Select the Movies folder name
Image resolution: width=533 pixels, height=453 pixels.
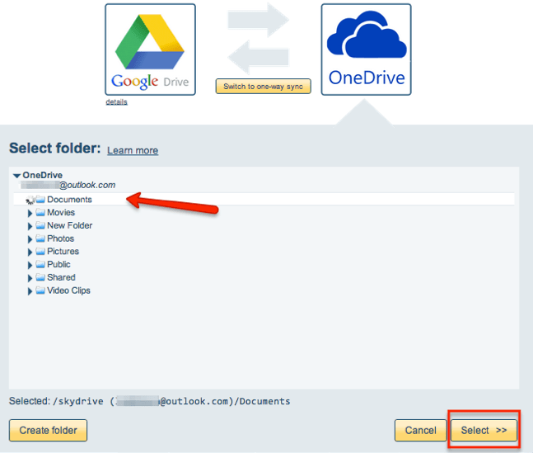tap(61, 212)
